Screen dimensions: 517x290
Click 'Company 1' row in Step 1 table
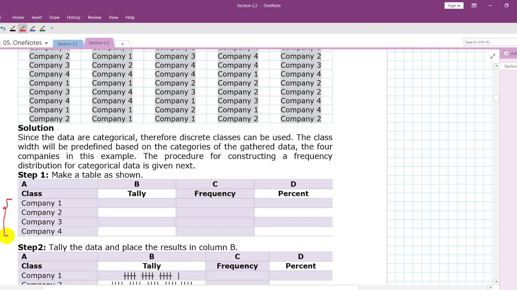click(x=175, y=203)
